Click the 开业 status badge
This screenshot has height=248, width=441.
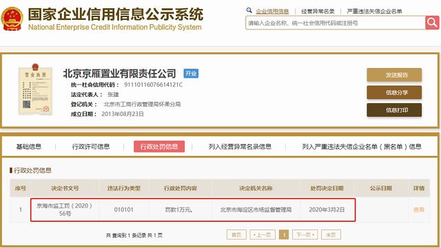191,74
